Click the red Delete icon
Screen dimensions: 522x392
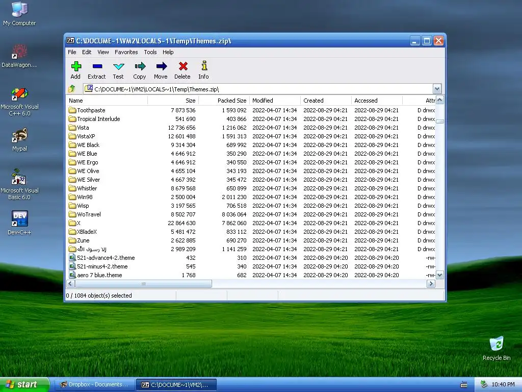(183, 66)
